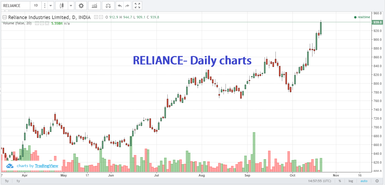Remove the Volume indicator with X icon
385x185 pixels.
[46, 23]
